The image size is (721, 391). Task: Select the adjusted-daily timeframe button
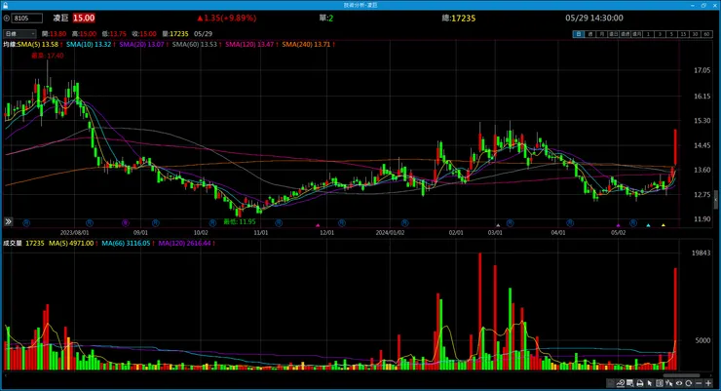(x=614, y=34)
